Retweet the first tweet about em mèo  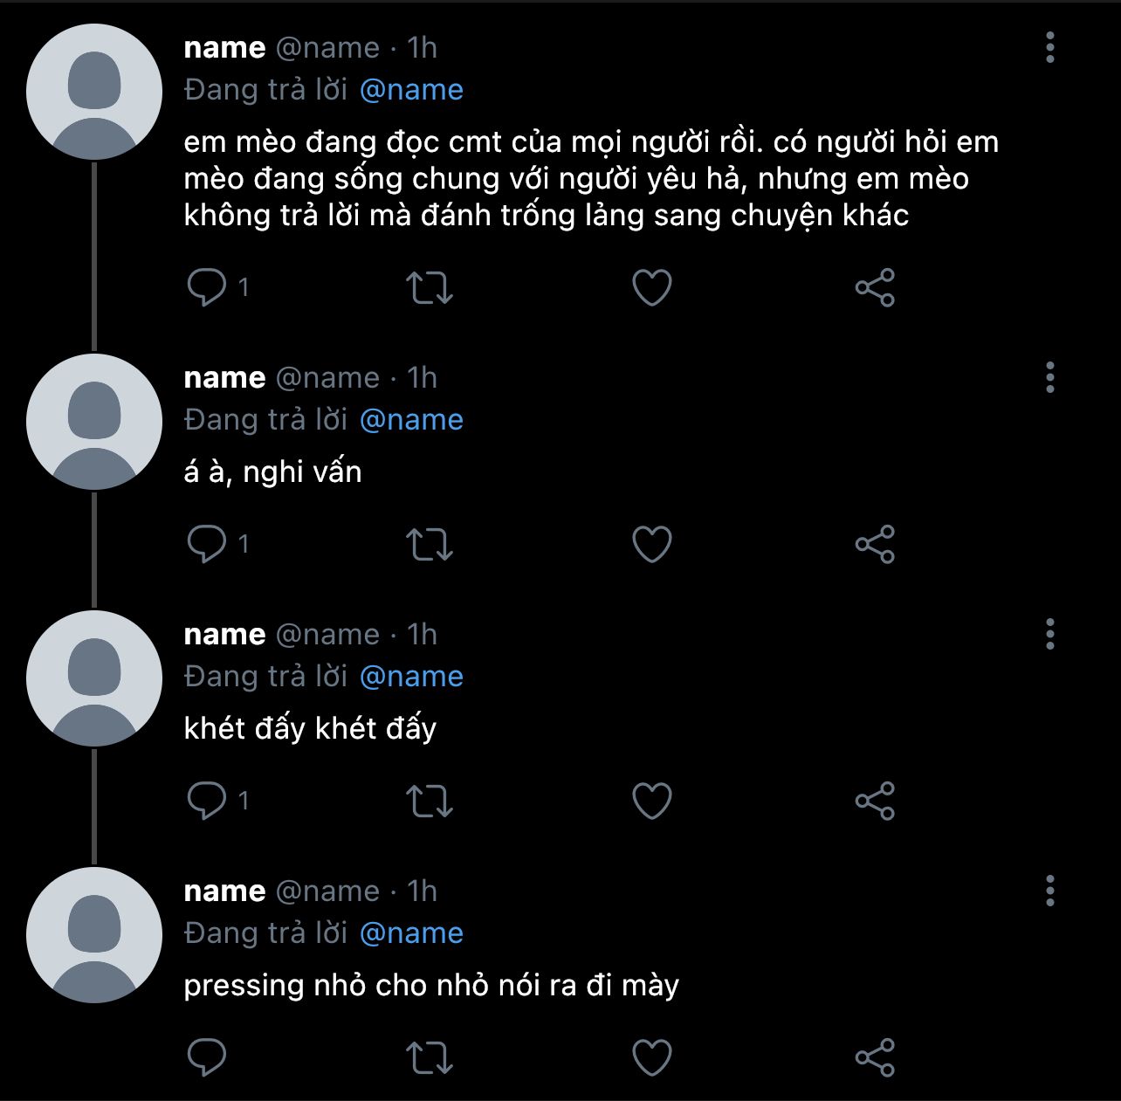coord(430,287)
